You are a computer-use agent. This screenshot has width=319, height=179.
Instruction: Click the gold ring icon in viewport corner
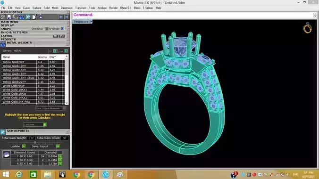click(x=307, y=28)
